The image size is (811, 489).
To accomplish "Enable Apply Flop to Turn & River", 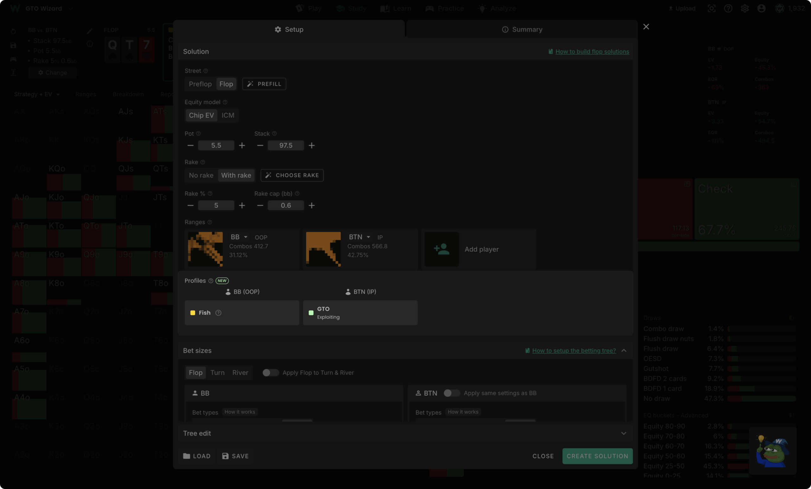I will [x=270, y=372].
